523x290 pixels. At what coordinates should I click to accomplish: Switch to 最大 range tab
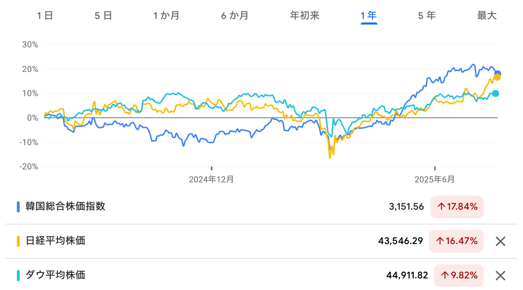[x=487, y=16]
